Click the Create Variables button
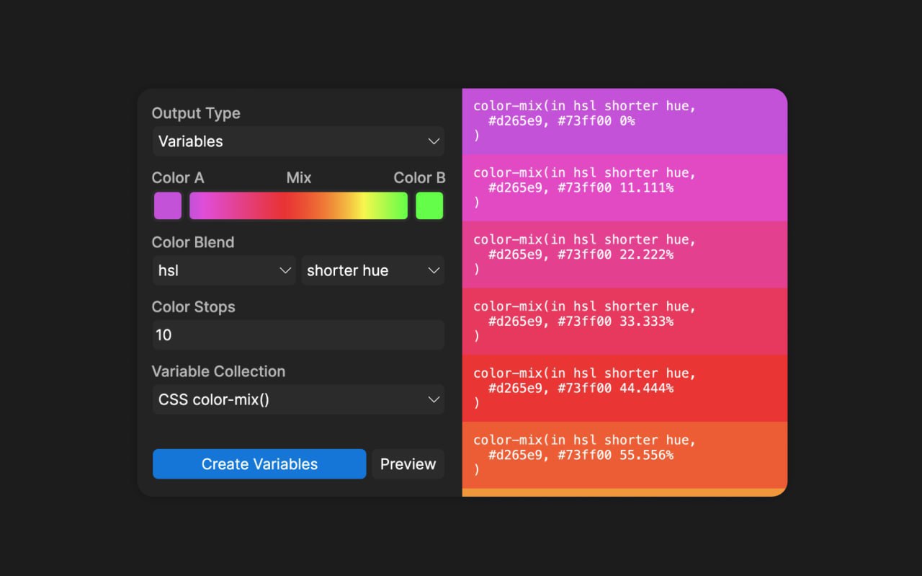The width and height of the screenshot is (922, 576). pos(259,464)
